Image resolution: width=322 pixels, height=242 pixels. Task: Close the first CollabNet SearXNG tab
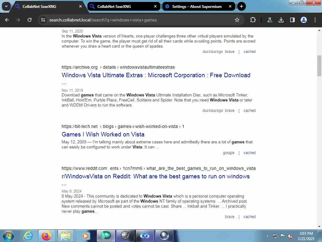coord(80,6)
